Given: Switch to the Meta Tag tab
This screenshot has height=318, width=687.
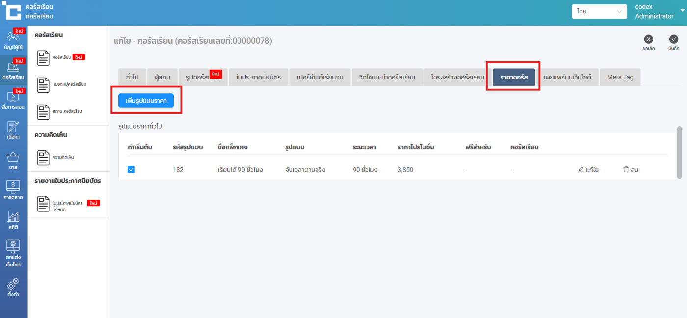Looking at the screenshot, I should [x=620, y=78].
